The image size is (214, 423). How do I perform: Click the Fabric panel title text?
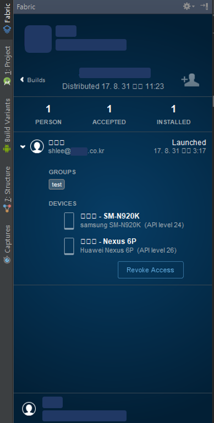[26, 7]
